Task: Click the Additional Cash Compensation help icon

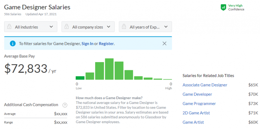Action: pos(65,105)
